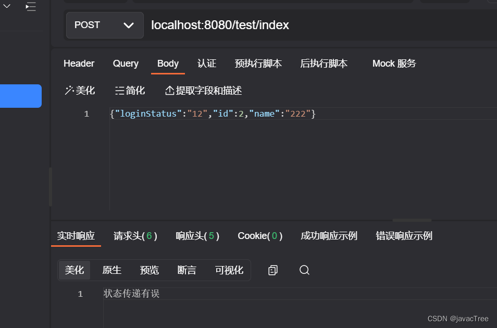Click the chevron icon in the top-left corner

pos(6,7)
